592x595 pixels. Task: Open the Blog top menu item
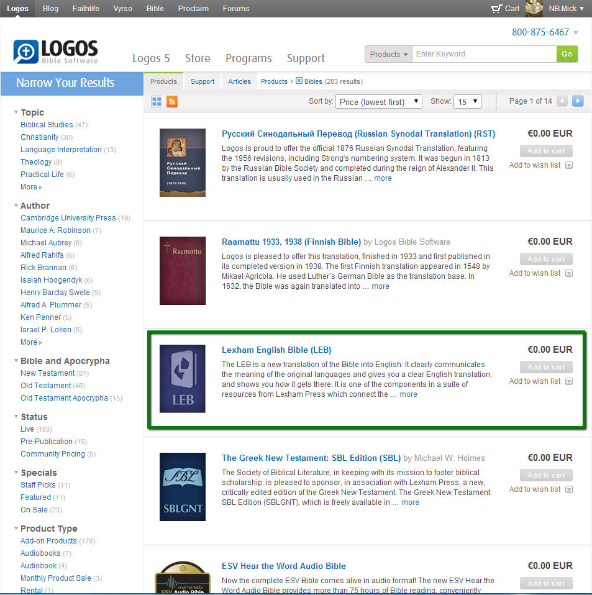(x=50, y=8)
